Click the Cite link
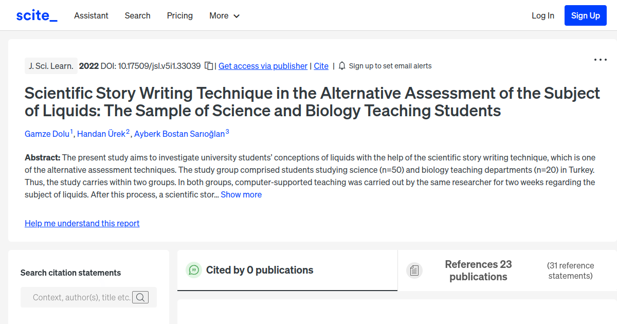The image size is (617, 324). pyautogui.click(x=321, y=66)
